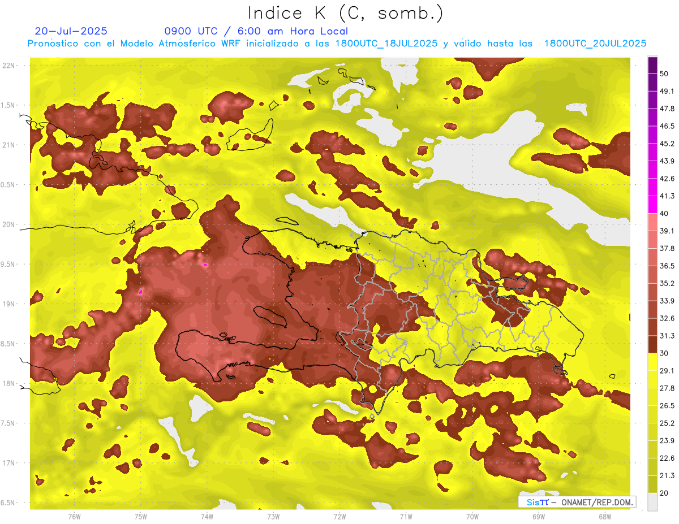Click the colorbar value "45.2"

coord(667,144)
